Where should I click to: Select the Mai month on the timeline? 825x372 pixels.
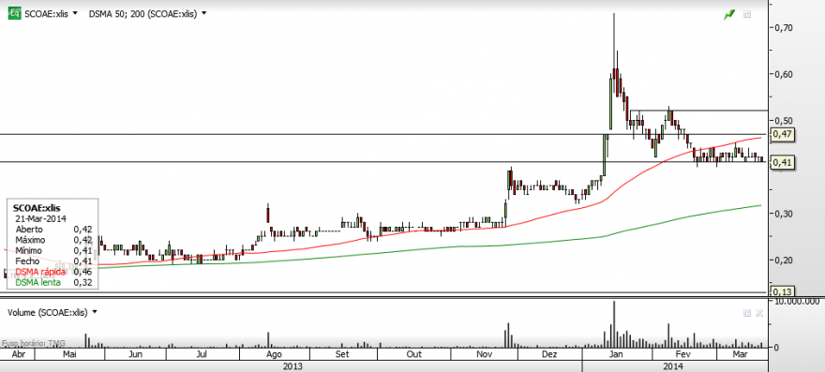pyautogui.click(x=69, y=354)
